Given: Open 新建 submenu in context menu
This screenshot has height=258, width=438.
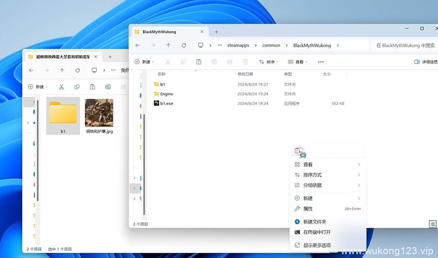Looking at the screenshot, I should tap(328, 198).
